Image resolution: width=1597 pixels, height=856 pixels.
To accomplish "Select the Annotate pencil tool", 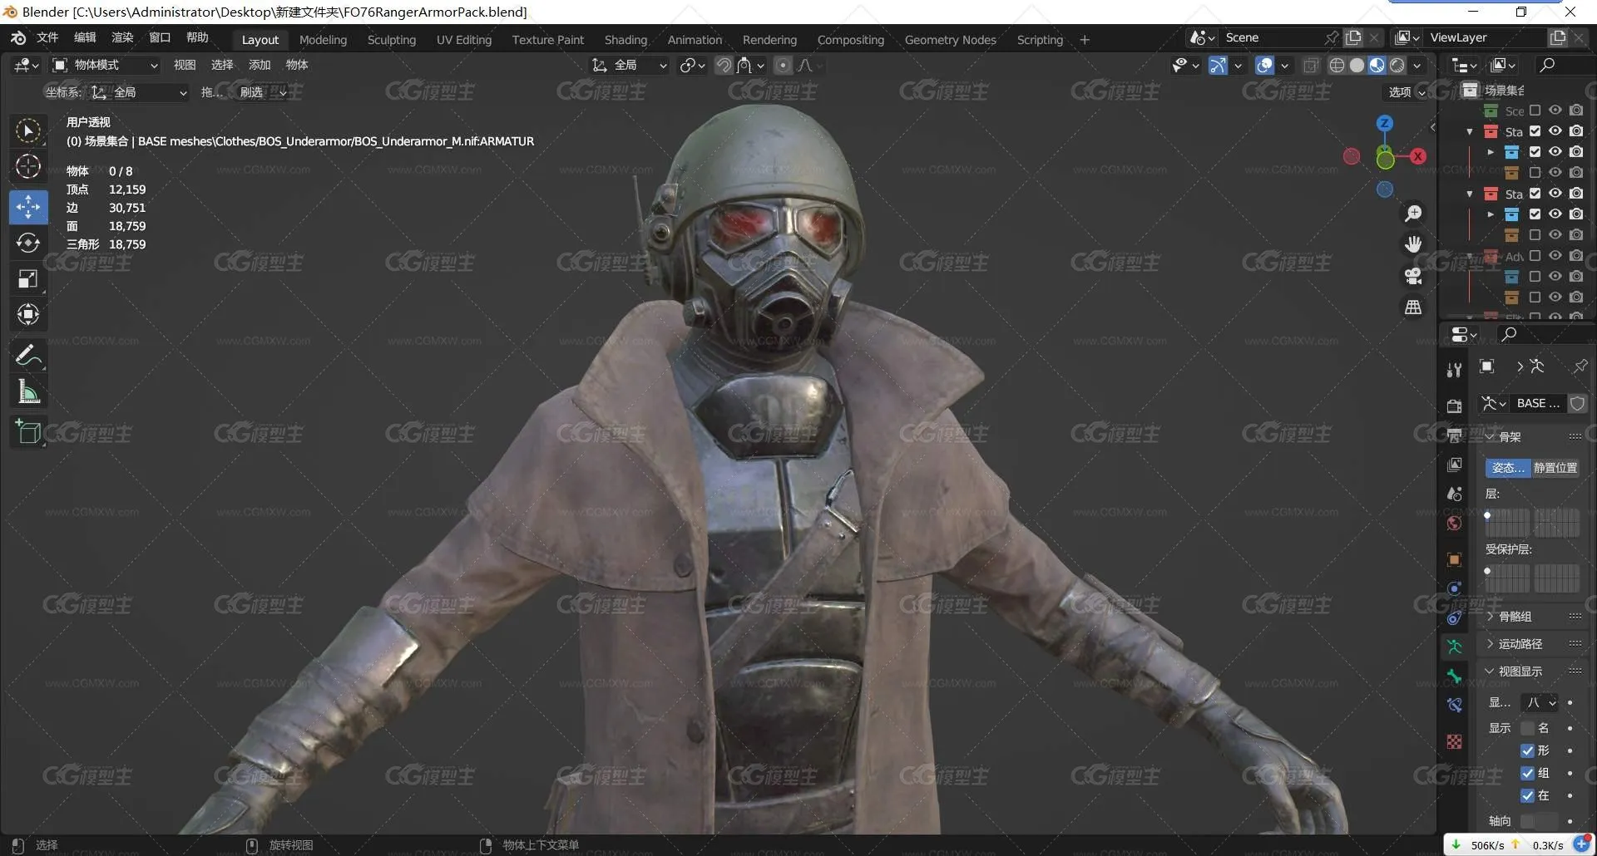I will pyautogui.click(x=28, y=356).
